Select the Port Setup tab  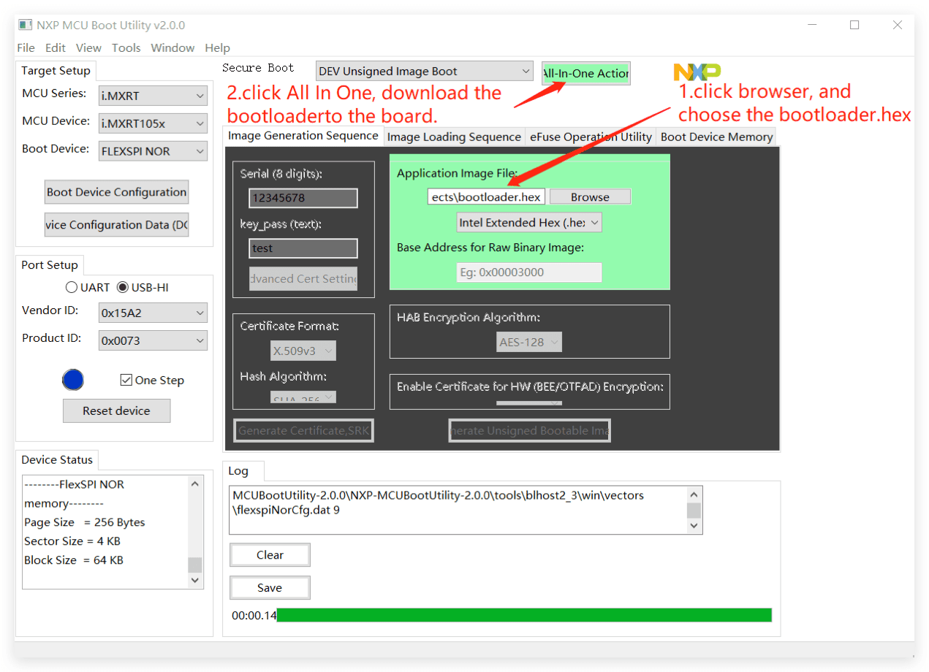click(x=50, y=265)
